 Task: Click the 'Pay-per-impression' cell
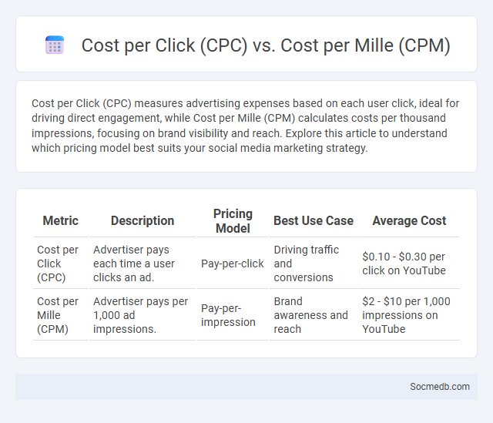click(x=233, y=315)
